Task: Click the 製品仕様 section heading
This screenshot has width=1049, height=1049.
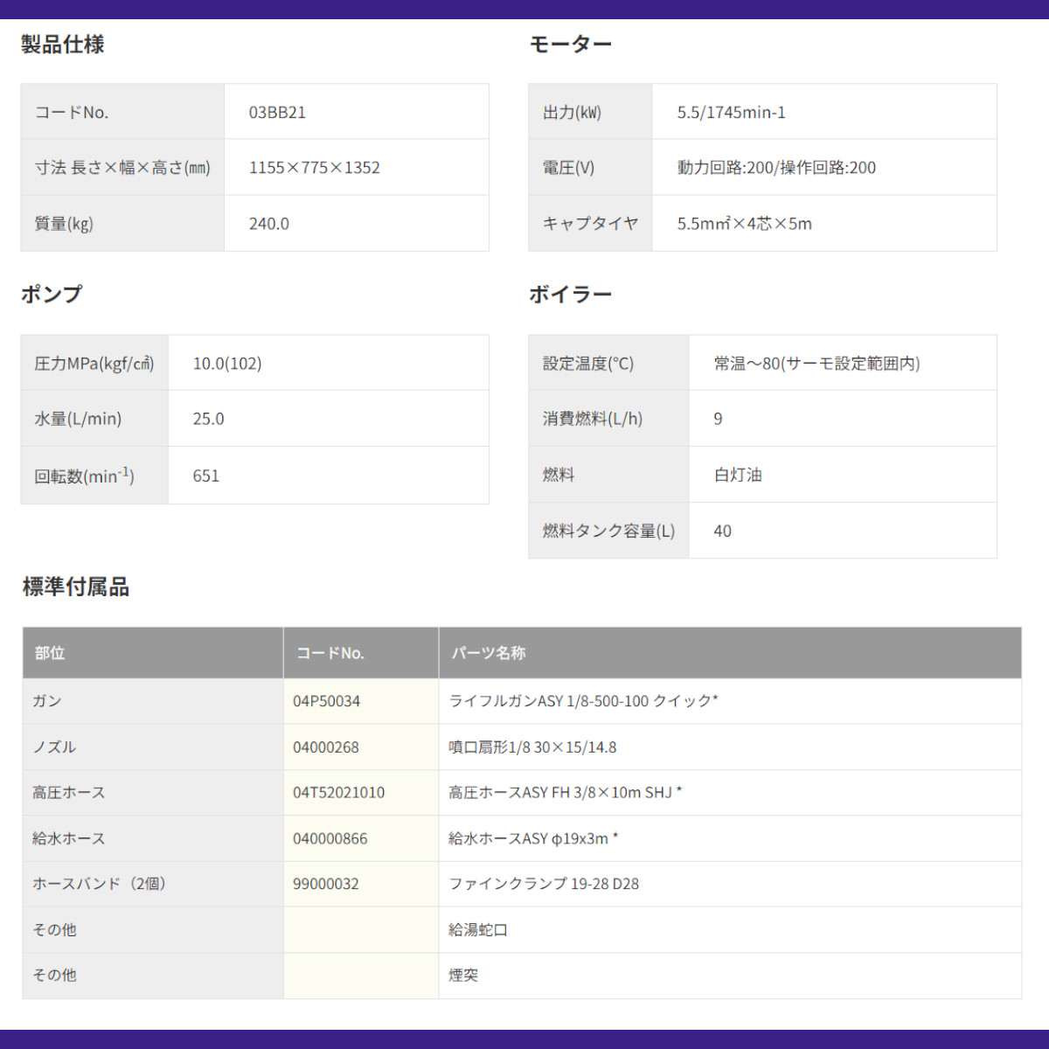Action: (63, 45)
